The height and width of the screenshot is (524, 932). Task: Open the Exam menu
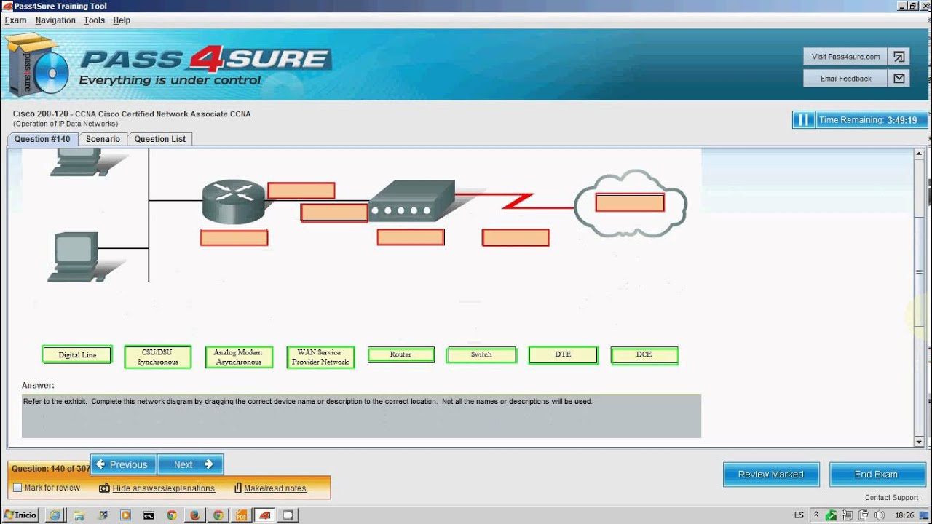(x=15, y=20)
